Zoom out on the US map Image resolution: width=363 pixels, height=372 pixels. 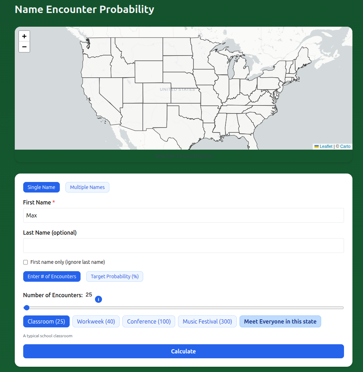(x=24, y=47)
